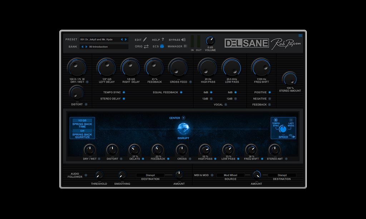Open Spring Back Time value 1/2 QB
The height and width of the screenshot is (219, 366).
82,121
